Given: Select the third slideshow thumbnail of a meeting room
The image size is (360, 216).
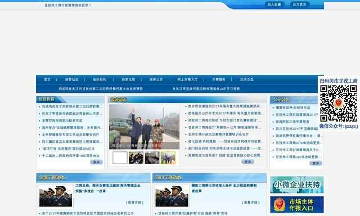Looking at the screenshot, I should pyautogui.click(x=152, y=157).
